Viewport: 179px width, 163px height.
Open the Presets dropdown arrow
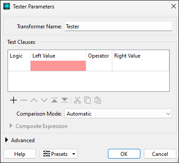74,154
